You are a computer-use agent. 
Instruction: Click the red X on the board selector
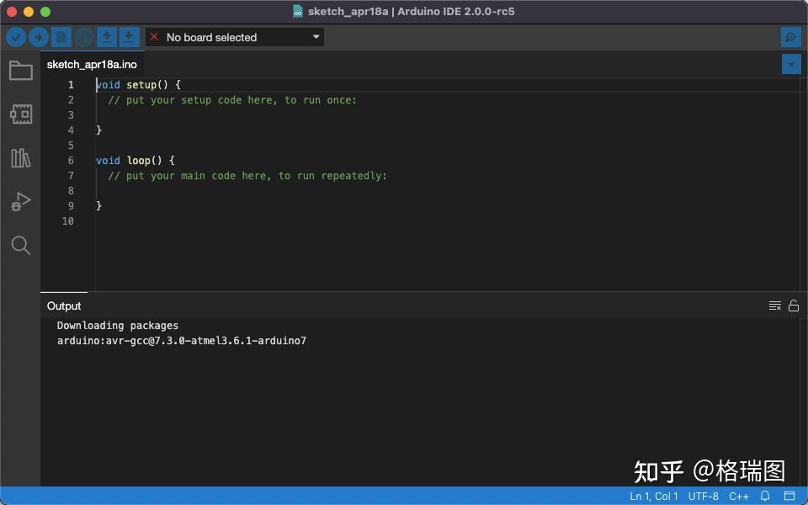click(x=154, y=37)
